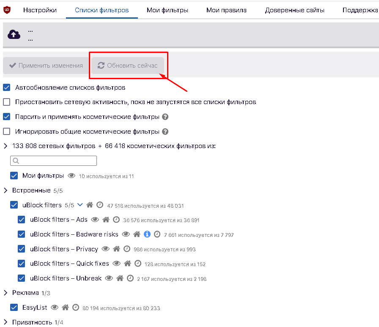This screenshot has width=379, height=327.
Task: Click "80 194 используется из 80 233" text
Action: (x=121, y=308)
